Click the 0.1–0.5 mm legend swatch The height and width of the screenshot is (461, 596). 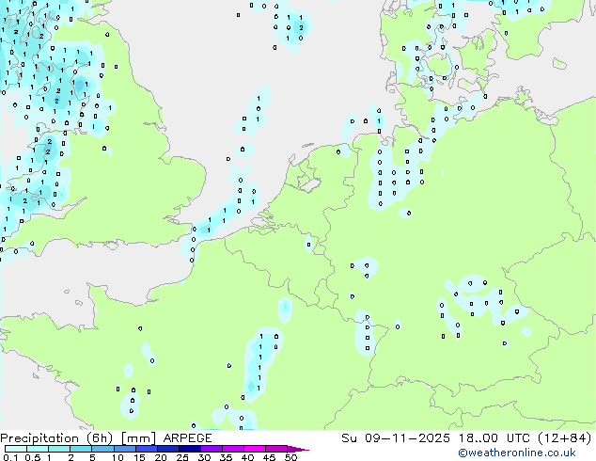pos(16,449)
